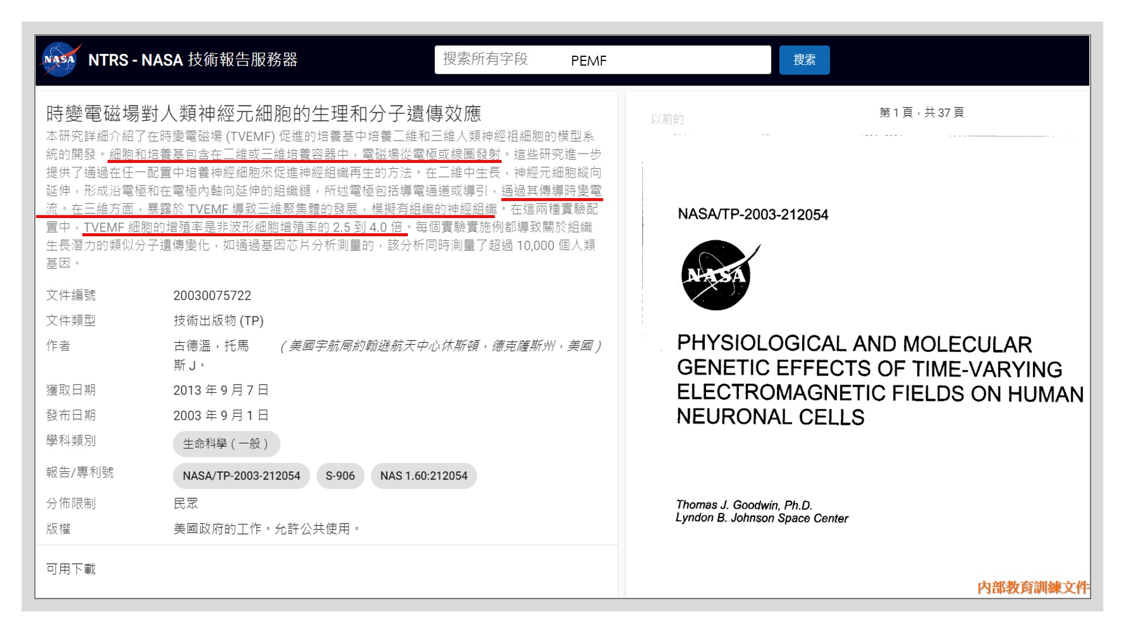Screen dimensions: 1125x633
Task: Click the 報告/專利號 field label
Action: (x=80, y=472)
